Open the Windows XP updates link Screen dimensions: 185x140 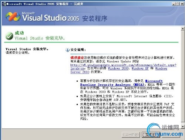(140, 68)
